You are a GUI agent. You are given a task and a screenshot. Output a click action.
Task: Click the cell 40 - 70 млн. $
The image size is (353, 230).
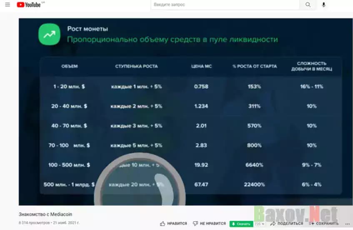click(x=69, y=125)
